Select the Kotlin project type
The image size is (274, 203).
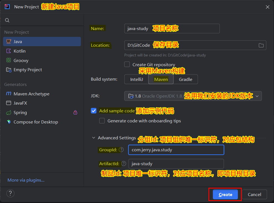tap(19, 51)
